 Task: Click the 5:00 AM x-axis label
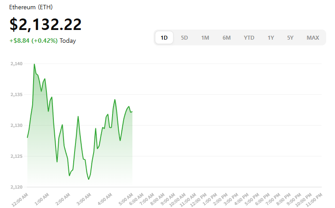[x=126, y=199]
